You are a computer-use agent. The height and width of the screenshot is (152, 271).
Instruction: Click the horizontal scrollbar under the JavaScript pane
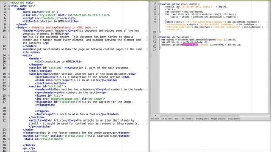[x=199, y=116]
